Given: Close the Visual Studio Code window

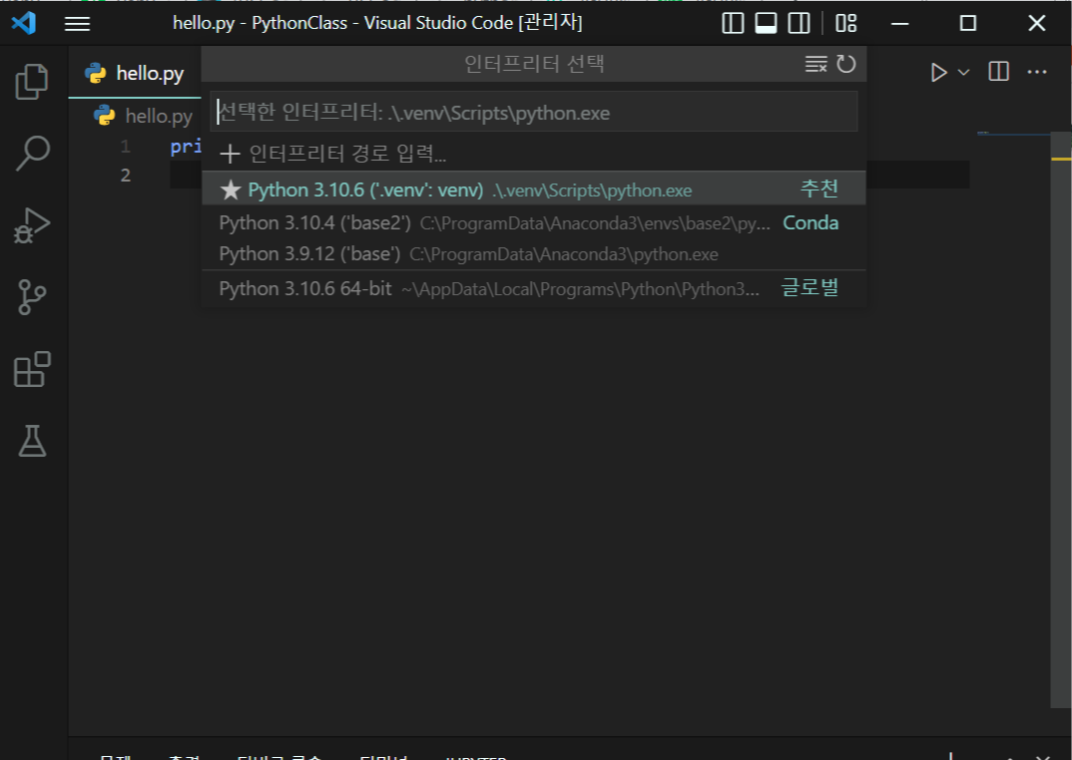Looking at the screenshot, I should tap(1036, 23).
